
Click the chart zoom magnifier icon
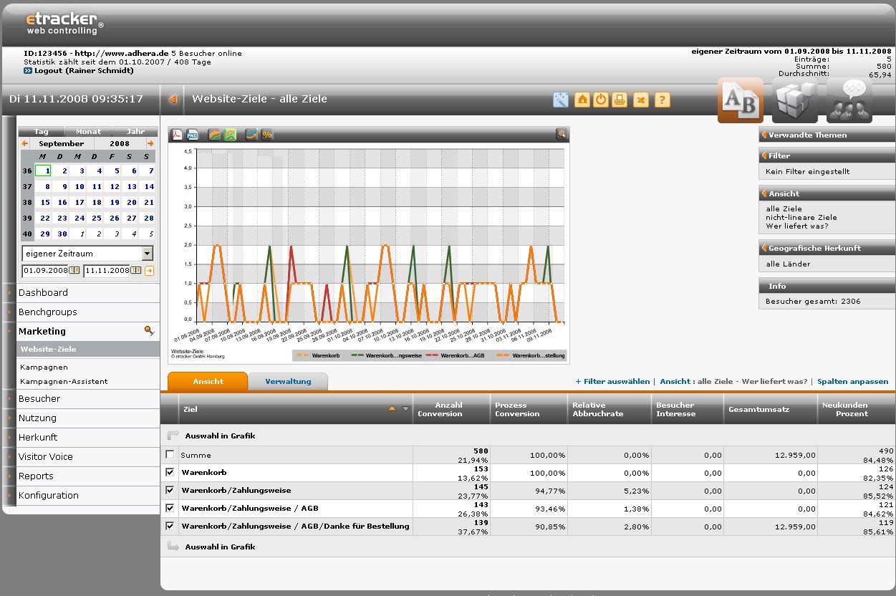(x=562, y=133)
